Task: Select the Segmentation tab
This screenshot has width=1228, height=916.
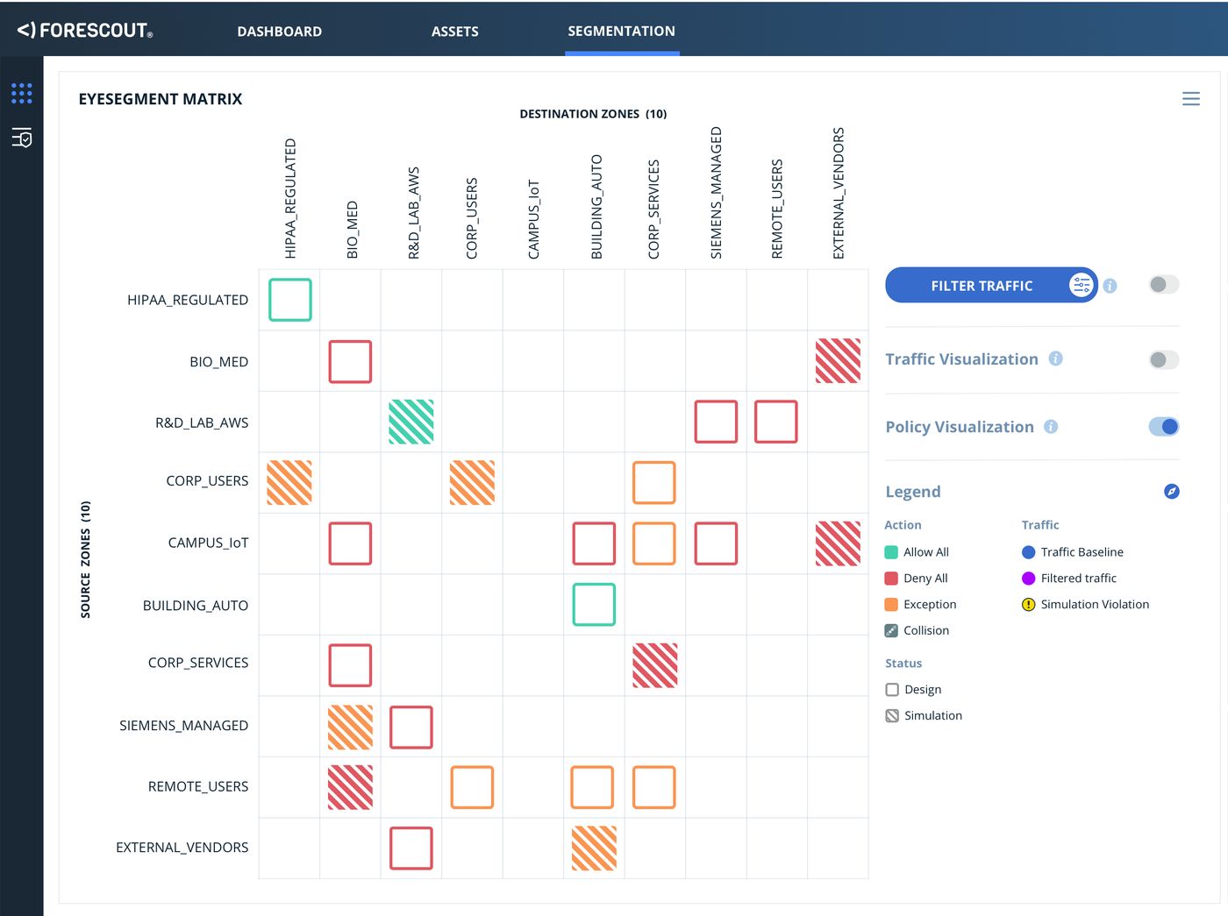Action: point(621,32)
